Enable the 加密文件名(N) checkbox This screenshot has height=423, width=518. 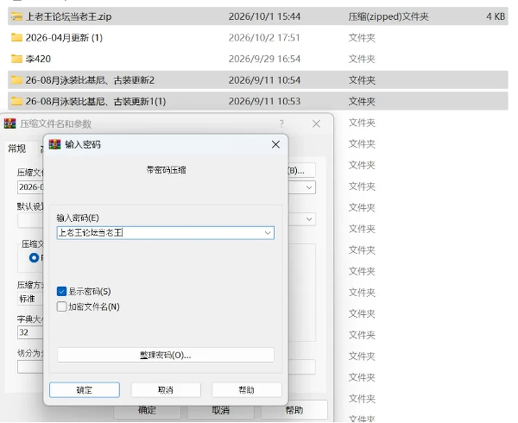coord(62,306)
